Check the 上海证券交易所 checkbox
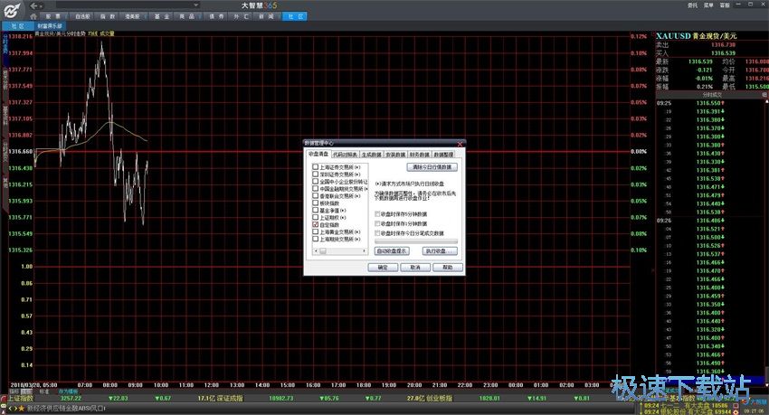The height and width of the screenshot is (415, 769). coord(316,167)
